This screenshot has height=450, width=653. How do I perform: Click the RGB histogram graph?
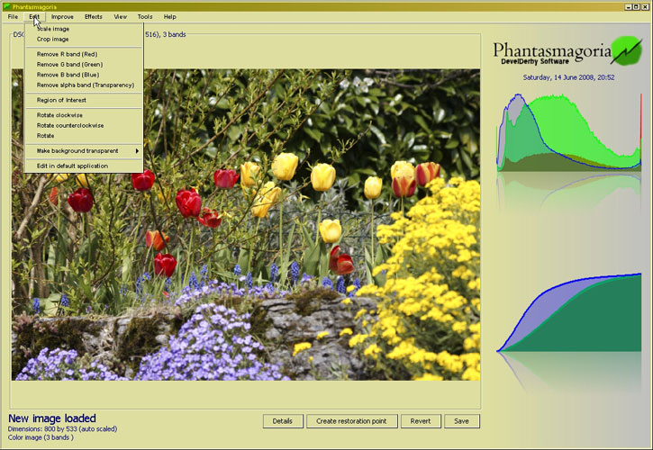(568, 133)
